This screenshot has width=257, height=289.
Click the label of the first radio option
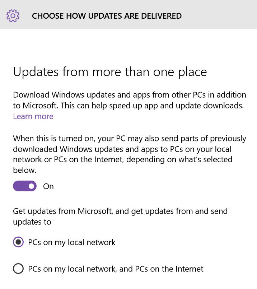click(72, 242)
